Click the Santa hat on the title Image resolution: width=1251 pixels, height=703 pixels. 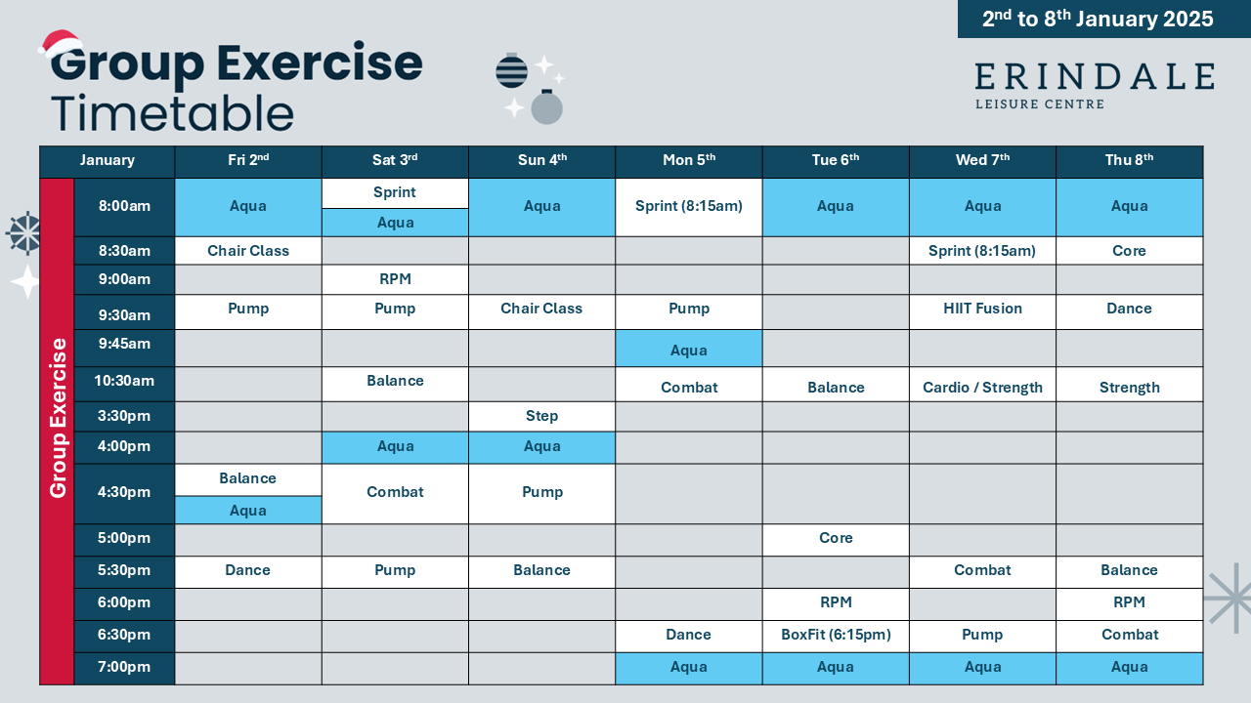click(x=61, y=43)
